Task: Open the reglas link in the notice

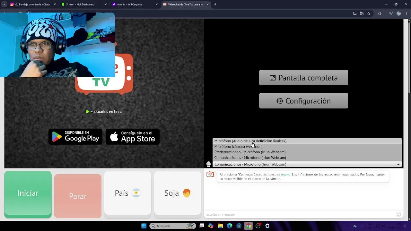Action: coord(285,175)
